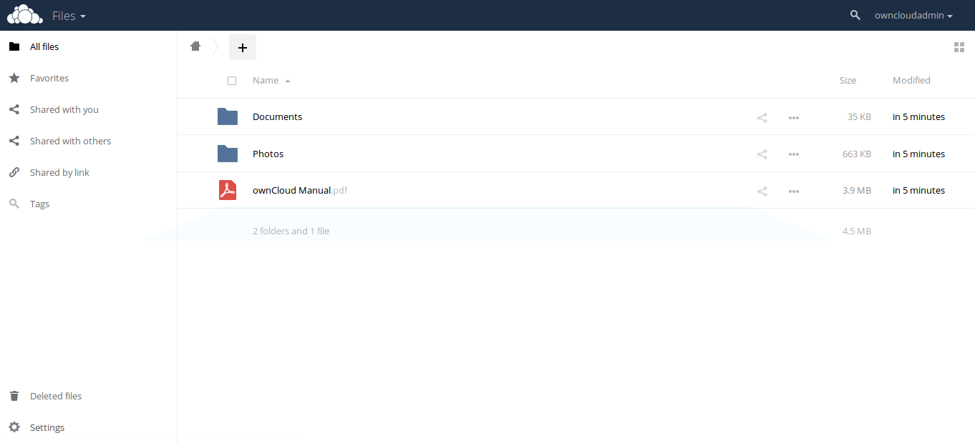Viewport: 975px width, 443px height.
Task: Click the All files folder icon
Action: [x=14, y=46]
